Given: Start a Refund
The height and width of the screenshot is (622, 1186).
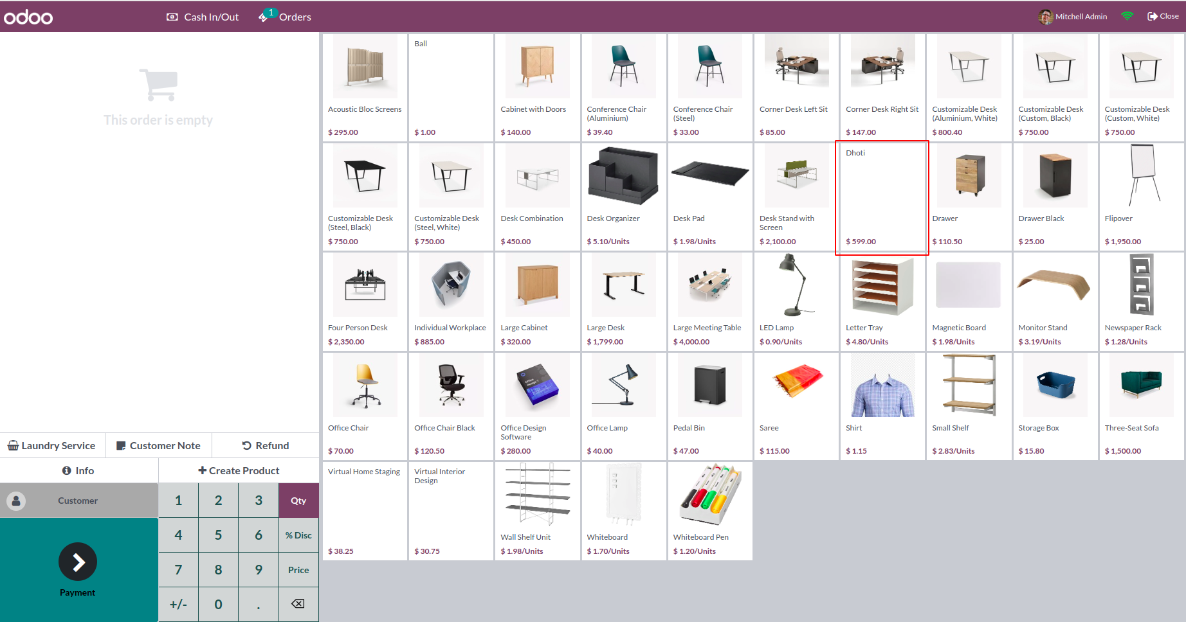Looking at the screenshot, I should coord(266,445).
